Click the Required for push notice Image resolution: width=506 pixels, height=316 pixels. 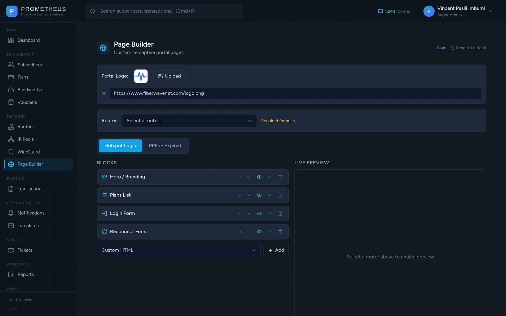[278, 121]
